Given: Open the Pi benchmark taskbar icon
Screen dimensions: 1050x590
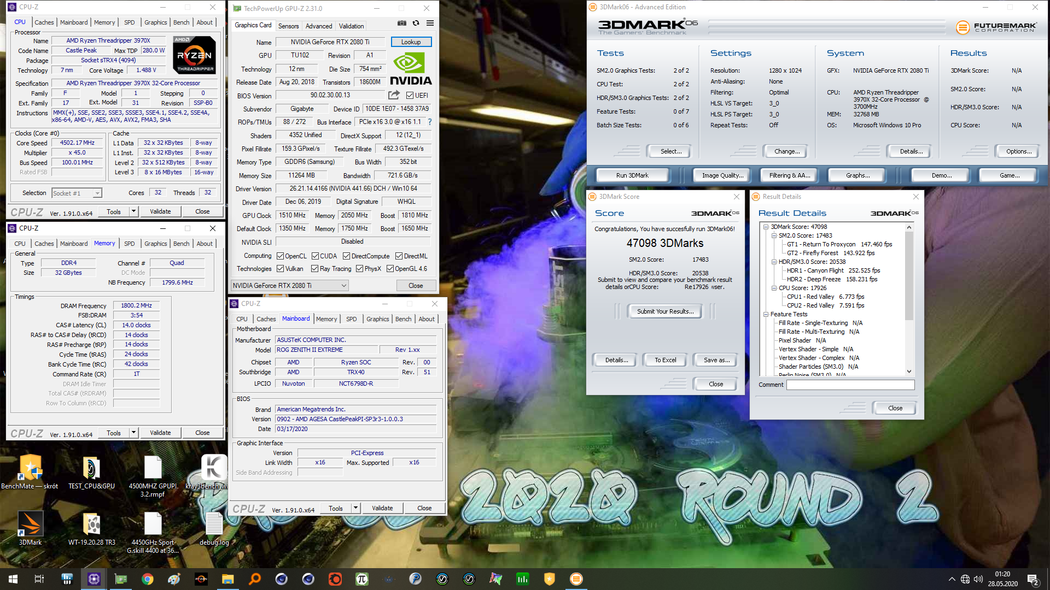Looking at the screenshot, I should click(x=361, y=579).
